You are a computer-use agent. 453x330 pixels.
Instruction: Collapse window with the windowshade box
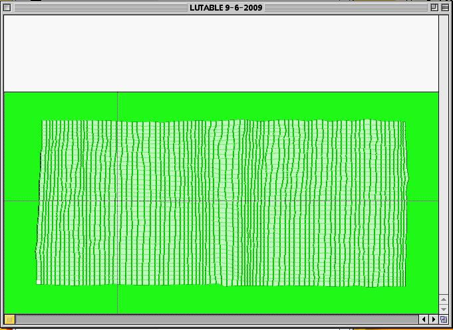(x=445, y=8)
